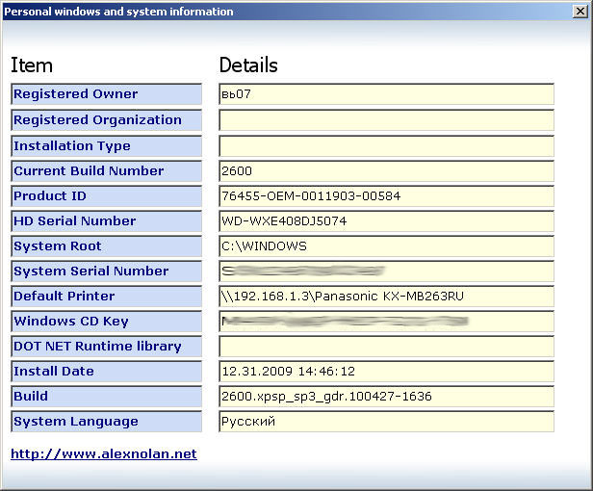Click the blurred System Serial Number field

pos(386,271)
